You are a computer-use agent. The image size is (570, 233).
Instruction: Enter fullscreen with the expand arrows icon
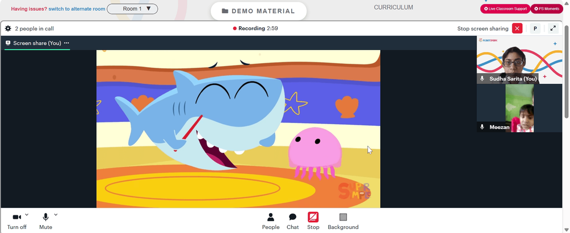[553, 28]
